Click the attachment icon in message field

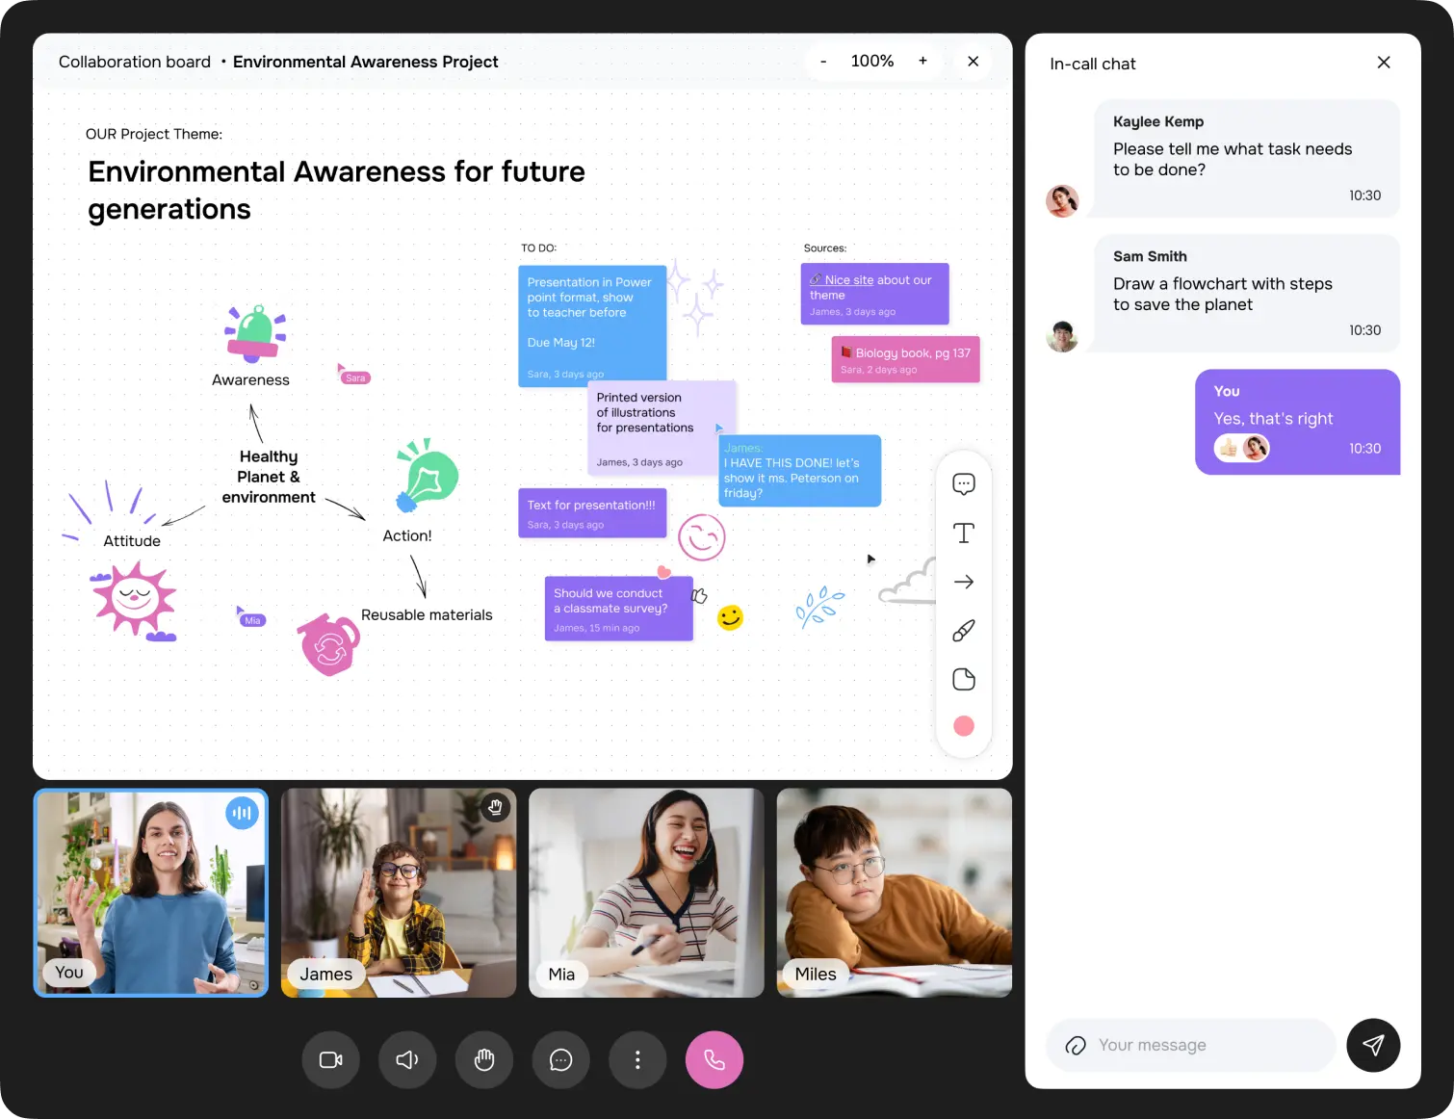[1076, 1045]
